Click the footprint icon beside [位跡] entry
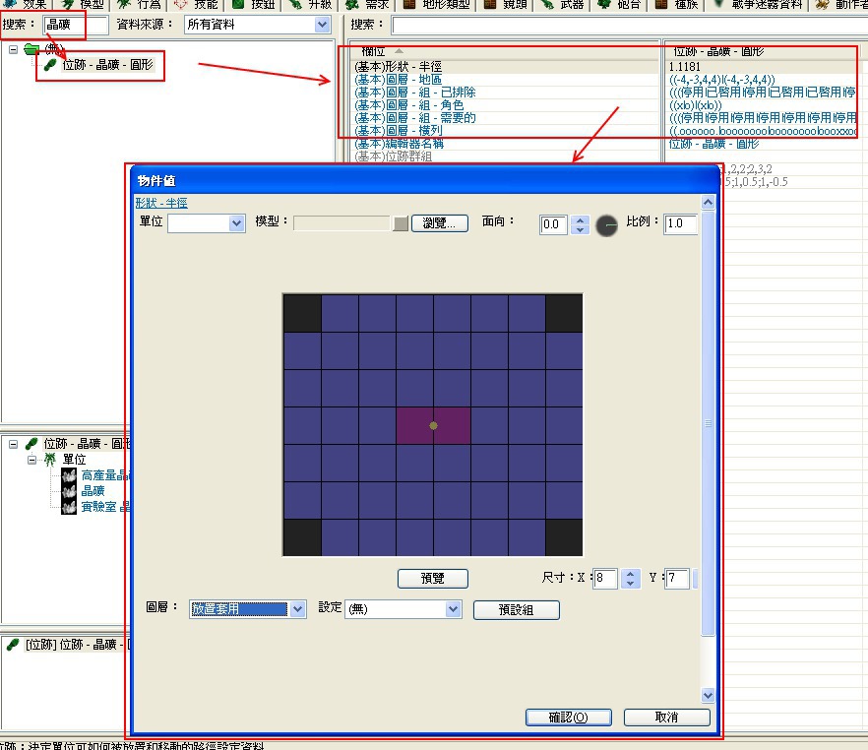 tap(13, 645)
